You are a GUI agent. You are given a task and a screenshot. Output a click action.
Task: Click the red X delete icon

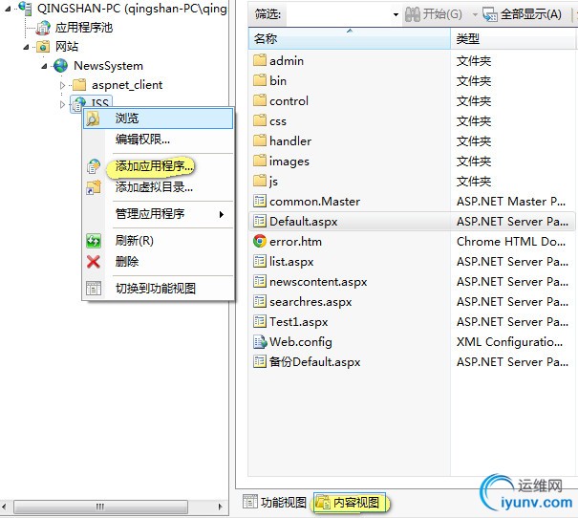(x=94, y=262)
